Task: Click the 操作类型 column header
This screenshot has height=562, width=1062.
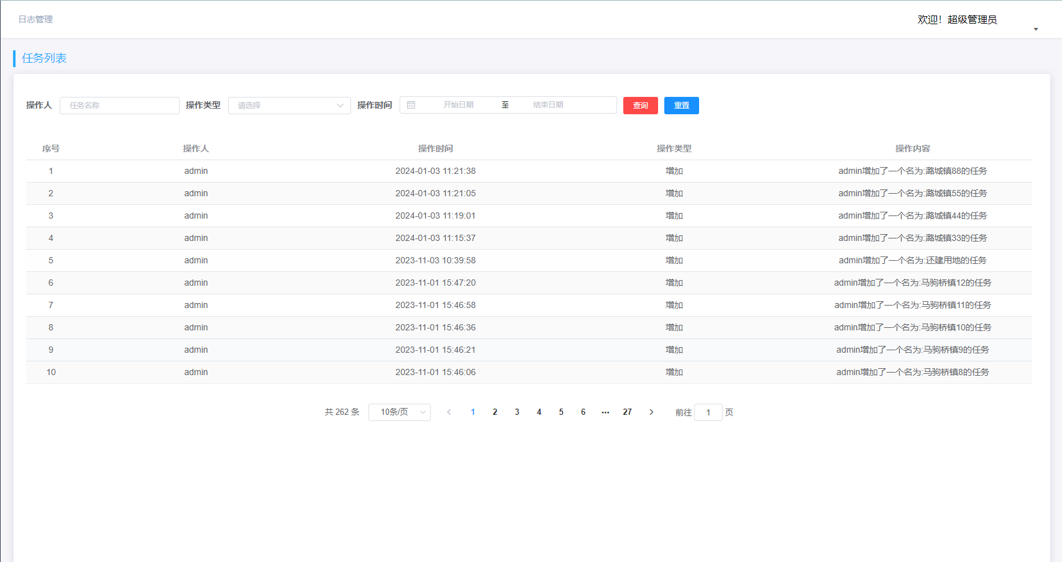Action: click(x=674, y=148)
